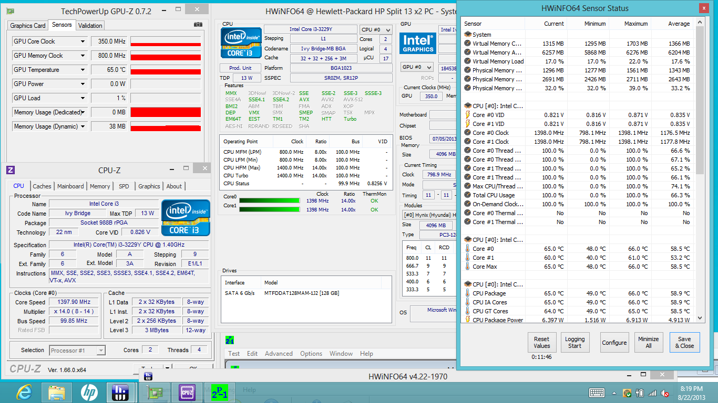Start logging with Logging Start button

point(575,343)
